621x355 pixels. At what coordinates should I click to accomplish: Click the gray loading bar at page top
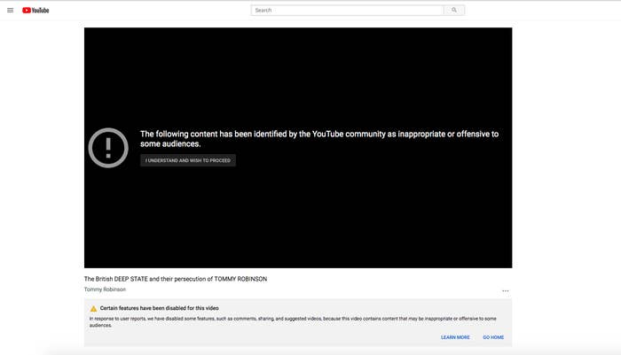click(310, 0)
